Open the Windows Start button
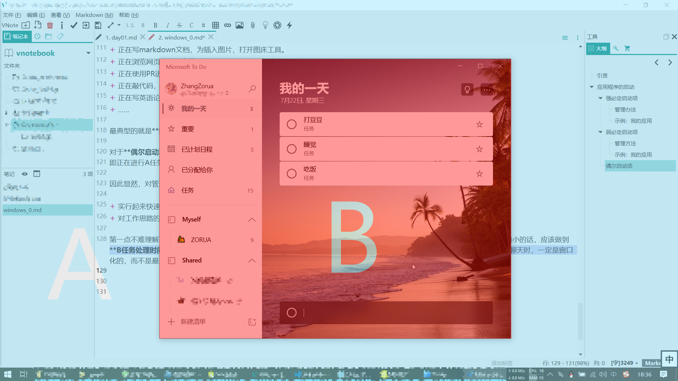678x381 pixels. click(x=7, y=374)
